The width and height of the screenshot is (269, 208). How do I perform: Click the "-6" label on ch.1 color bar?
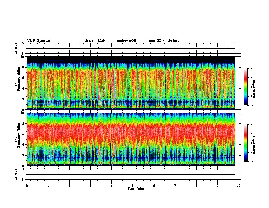[251, 69]
